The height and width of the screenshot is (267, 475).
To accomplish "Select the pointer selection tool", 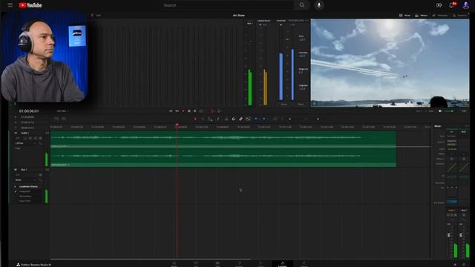I will point(195,119).
